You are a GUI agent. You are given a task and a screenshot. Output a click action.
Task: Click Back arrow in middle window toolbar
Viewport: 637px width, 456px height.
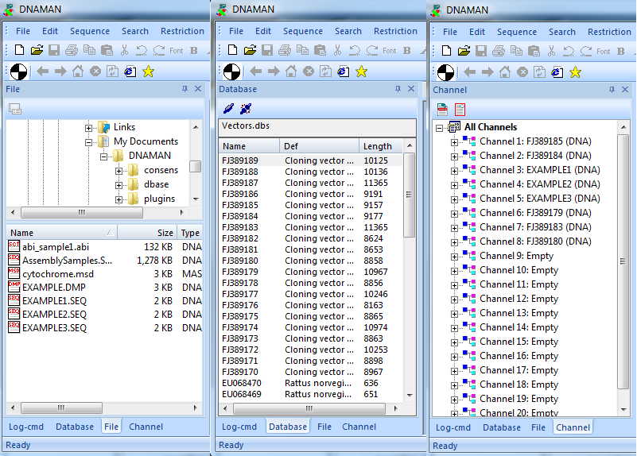coord(255,71)
